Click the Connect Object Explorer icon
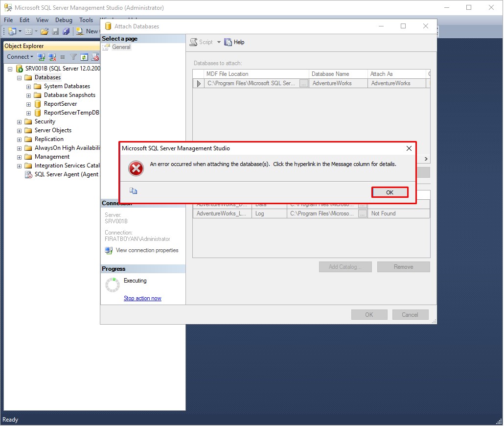Screen dimensions: 504x426 [x=41, y=57]
